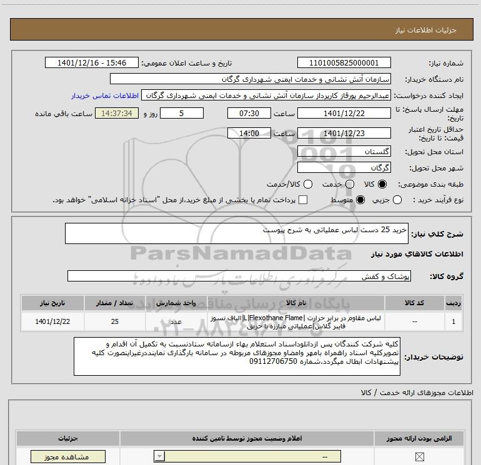The image size is (481, 465).
Task: Click the buyer organization name field
Action: (x=250, y=79)
